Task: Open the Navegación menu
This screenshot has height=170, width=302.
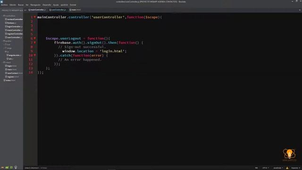Action: [x=35, y=5]
